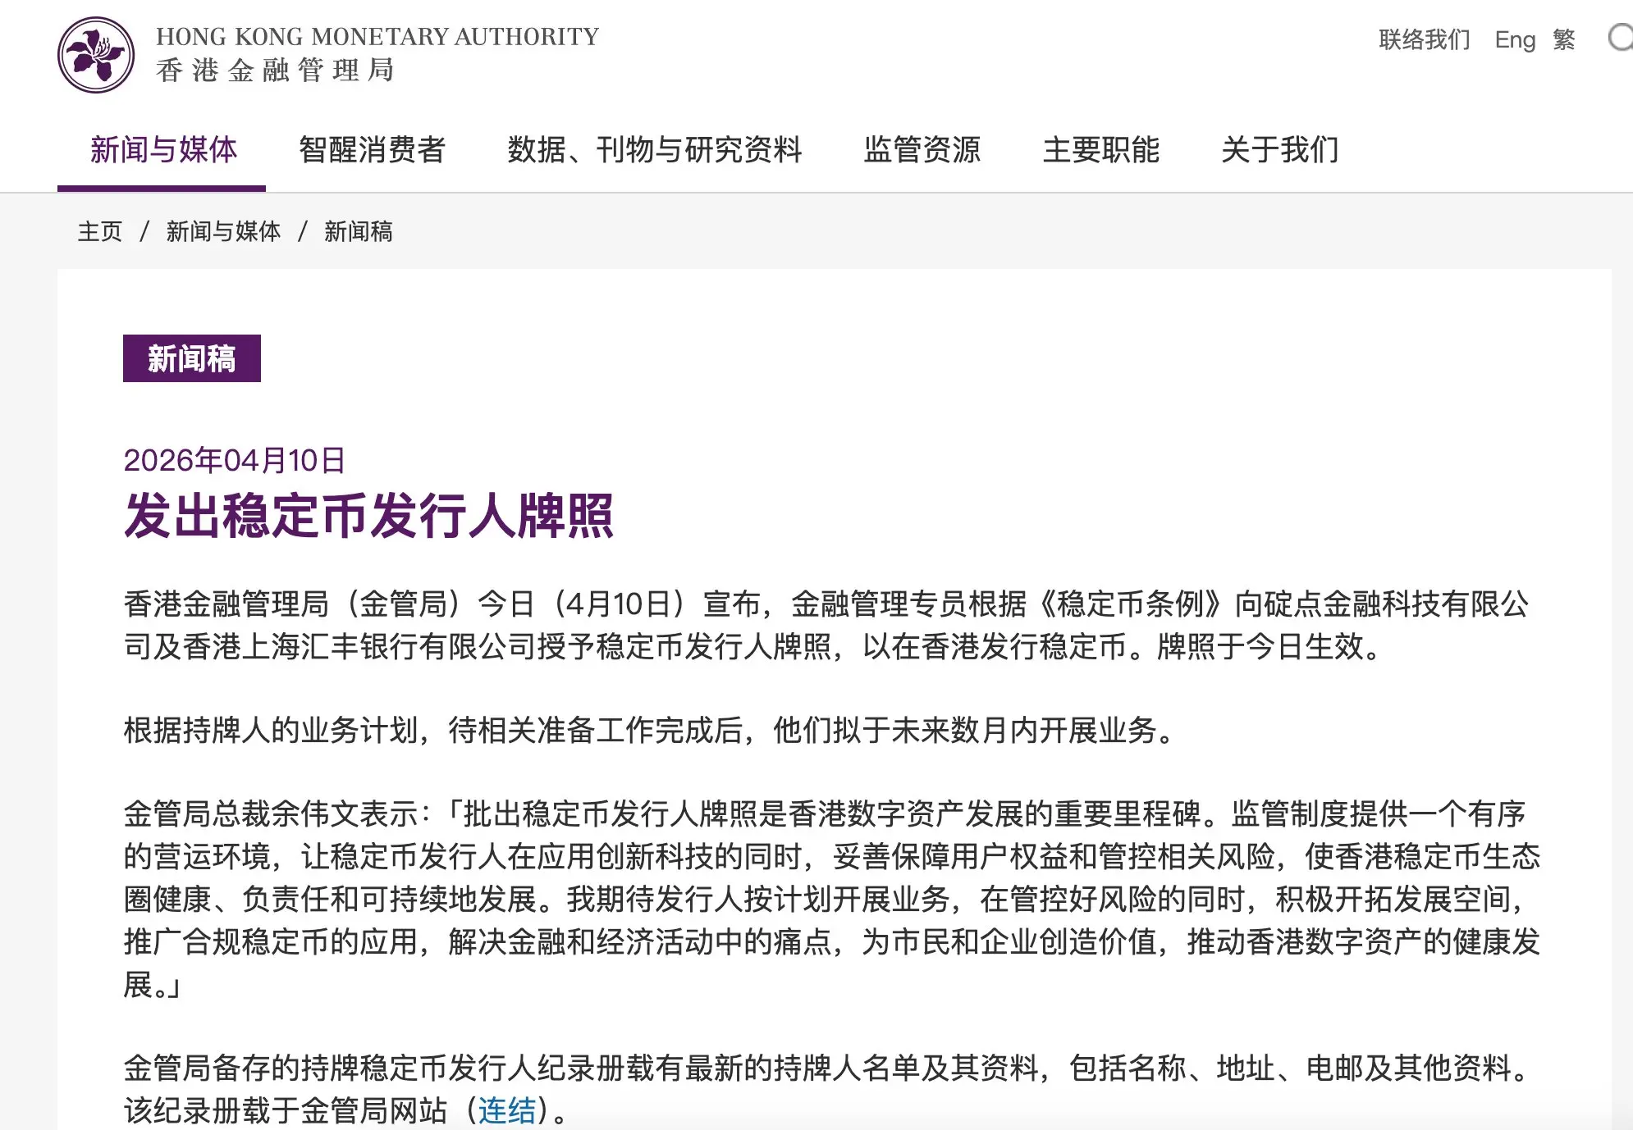Click 新闻与媒体 in the breadcrumb

pos(223,232)
